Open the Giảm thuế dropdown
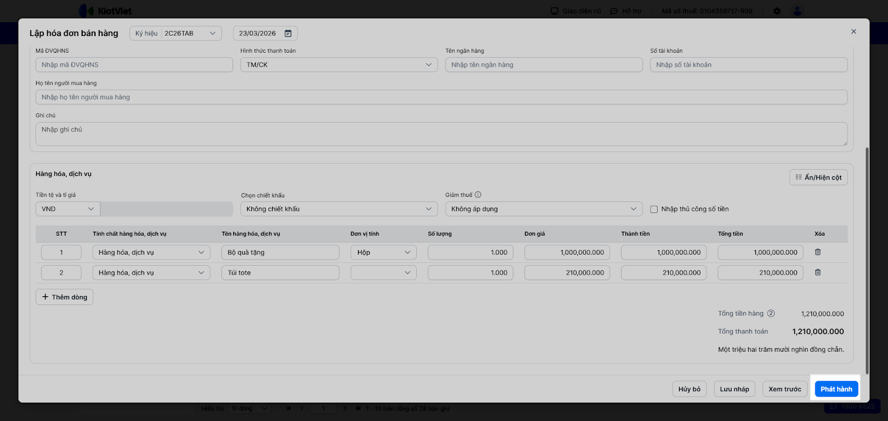The image size is (888, 421). tap(543, 209)
